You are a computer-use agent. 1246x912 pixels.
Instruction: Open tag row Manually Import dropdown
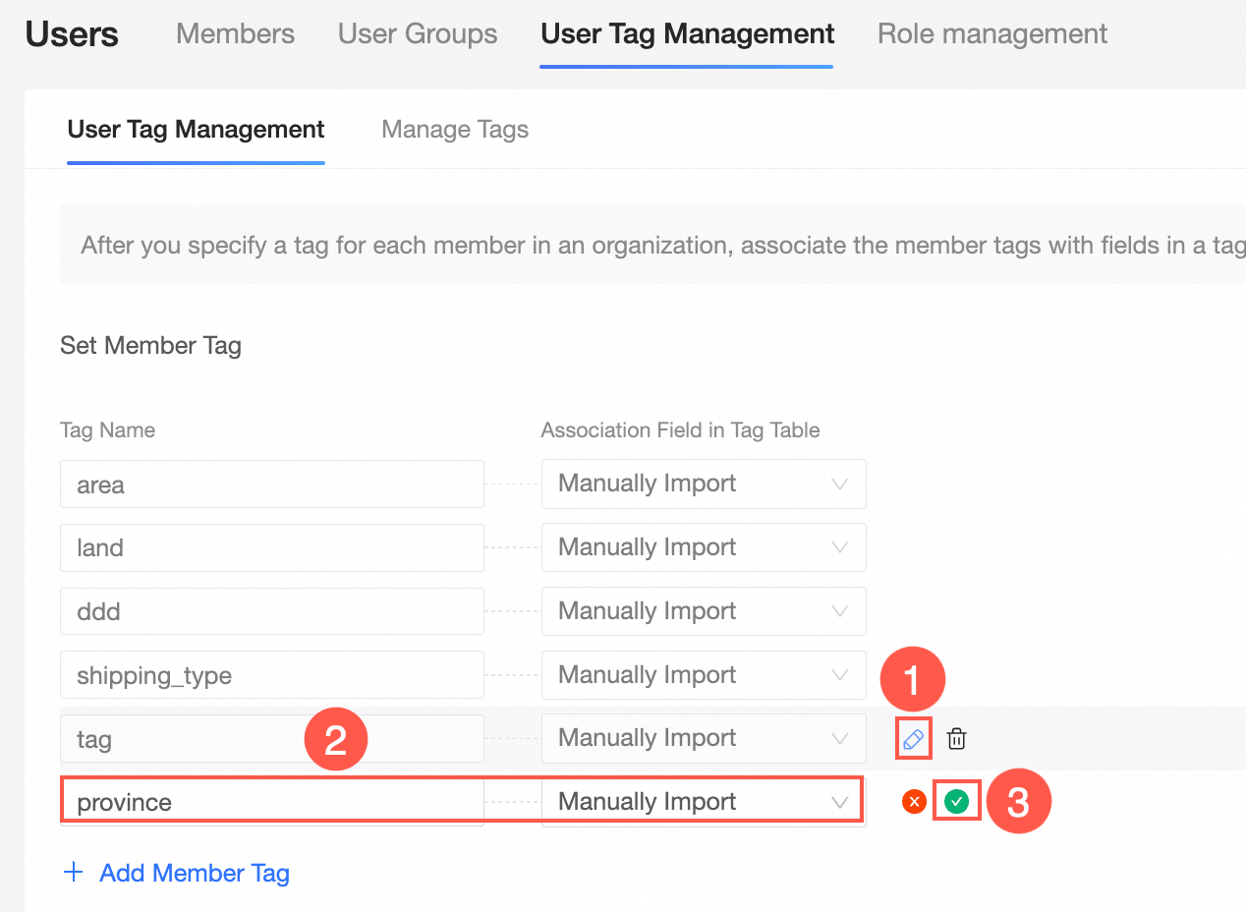704,738
